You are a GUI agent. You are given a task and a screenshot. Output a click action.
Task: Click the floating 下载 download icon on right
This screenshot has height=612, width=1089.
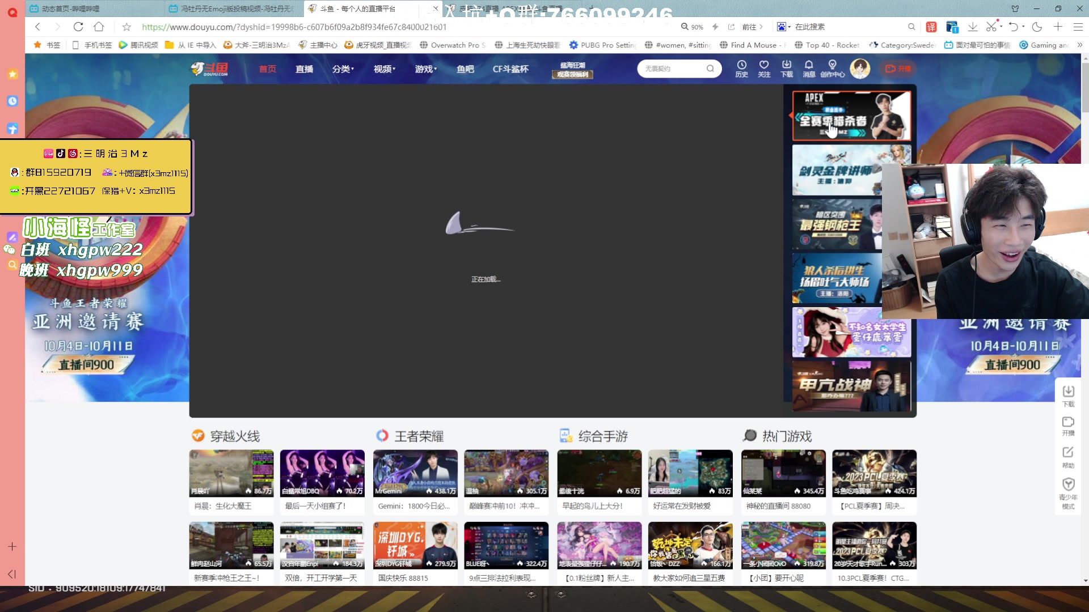(1069, 396)
